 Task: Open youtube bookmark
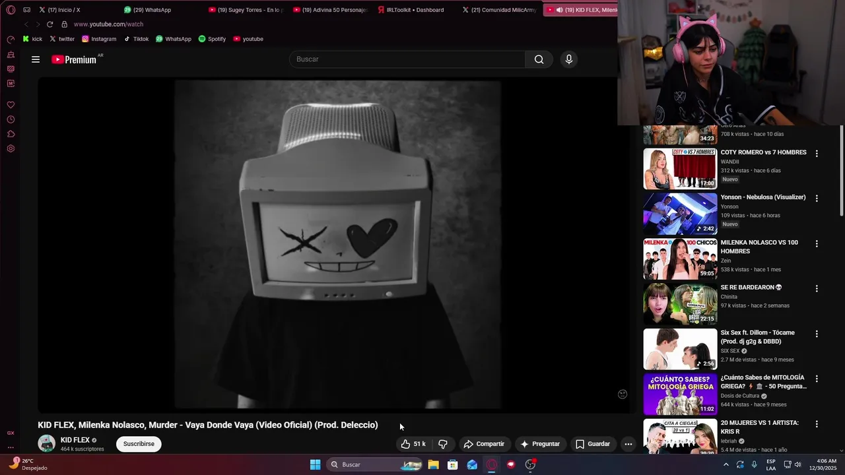[248, 39]
